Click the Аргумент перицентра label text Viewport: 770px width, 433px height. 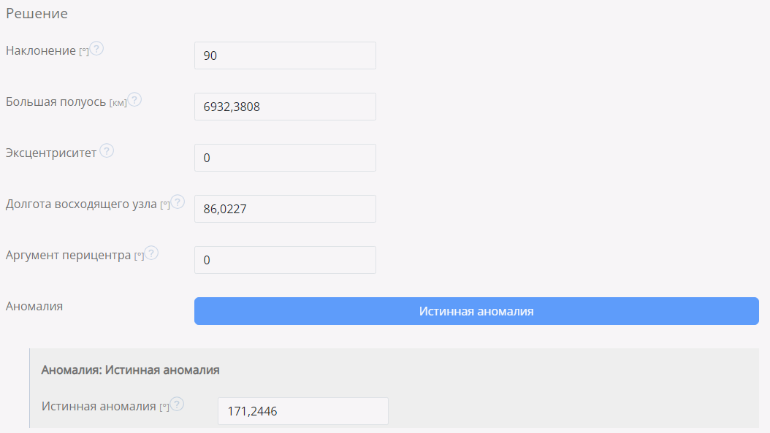click(x=68, y=256)
